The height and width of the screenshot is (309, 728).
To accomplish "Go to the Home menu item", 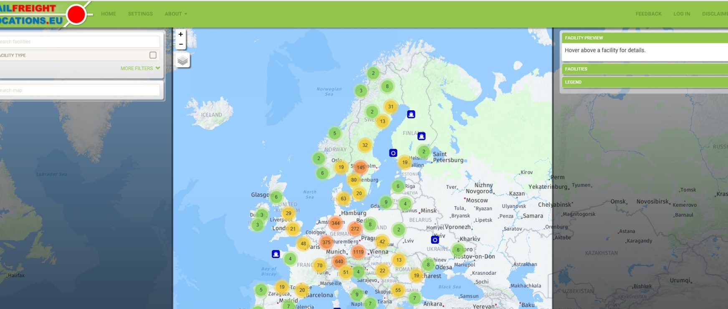I will 109,14.
